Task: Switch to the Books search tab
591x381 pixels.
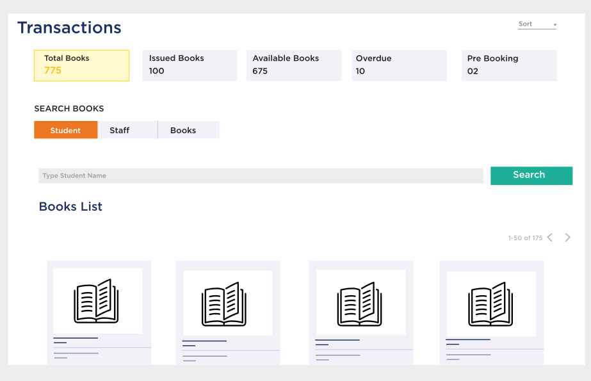Action: [x=183, y=130]
